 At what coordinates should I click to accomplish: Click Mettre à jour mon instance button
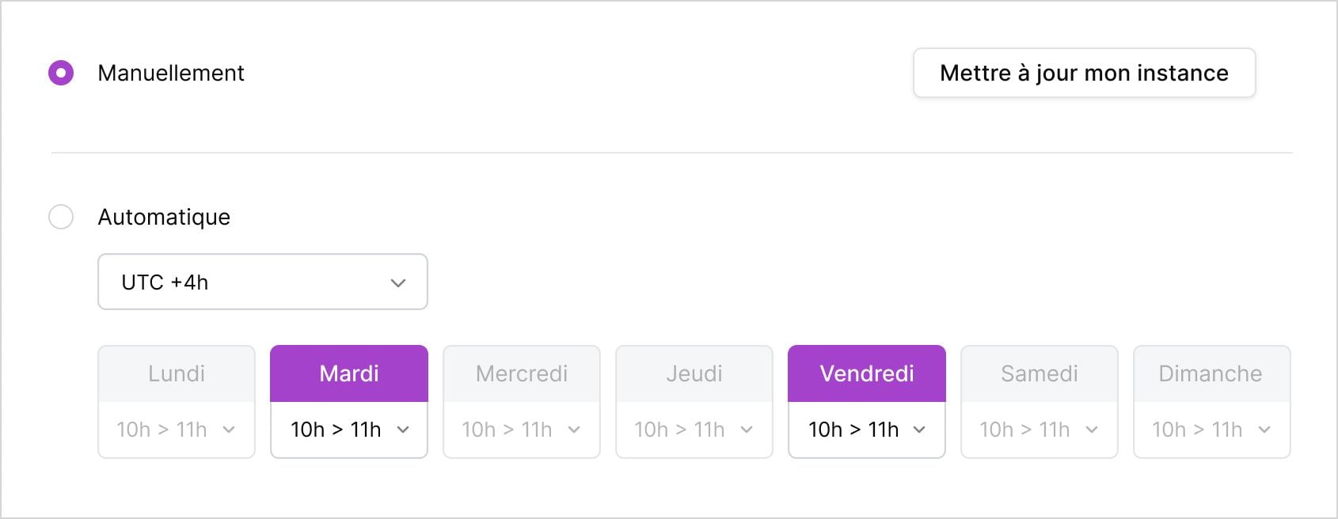click(1084, 73)
